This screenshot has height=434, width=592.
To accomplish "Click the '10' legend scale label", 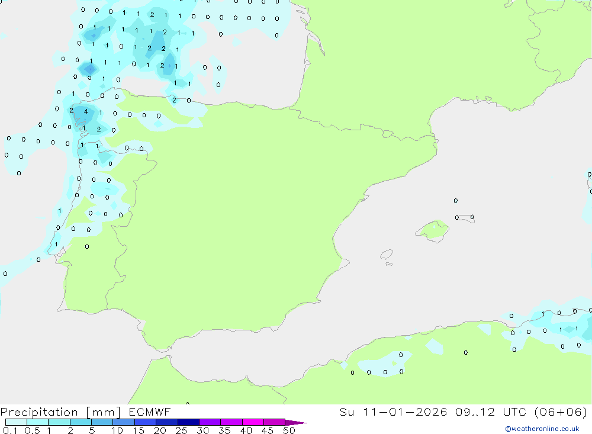I will click(117, 430).
